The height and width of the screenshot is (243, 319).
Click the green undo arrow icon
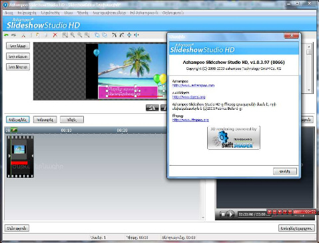point(6,35)
